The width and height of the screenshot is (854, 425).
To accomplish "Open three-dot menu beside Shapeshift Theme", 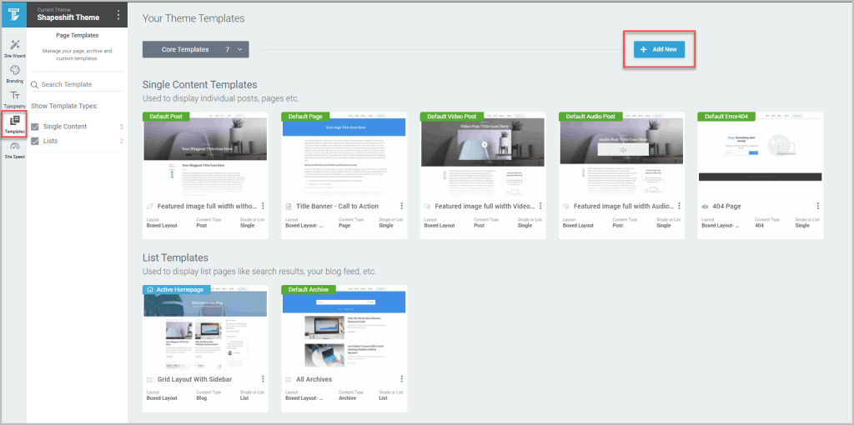I will click(x=118, y=15).
